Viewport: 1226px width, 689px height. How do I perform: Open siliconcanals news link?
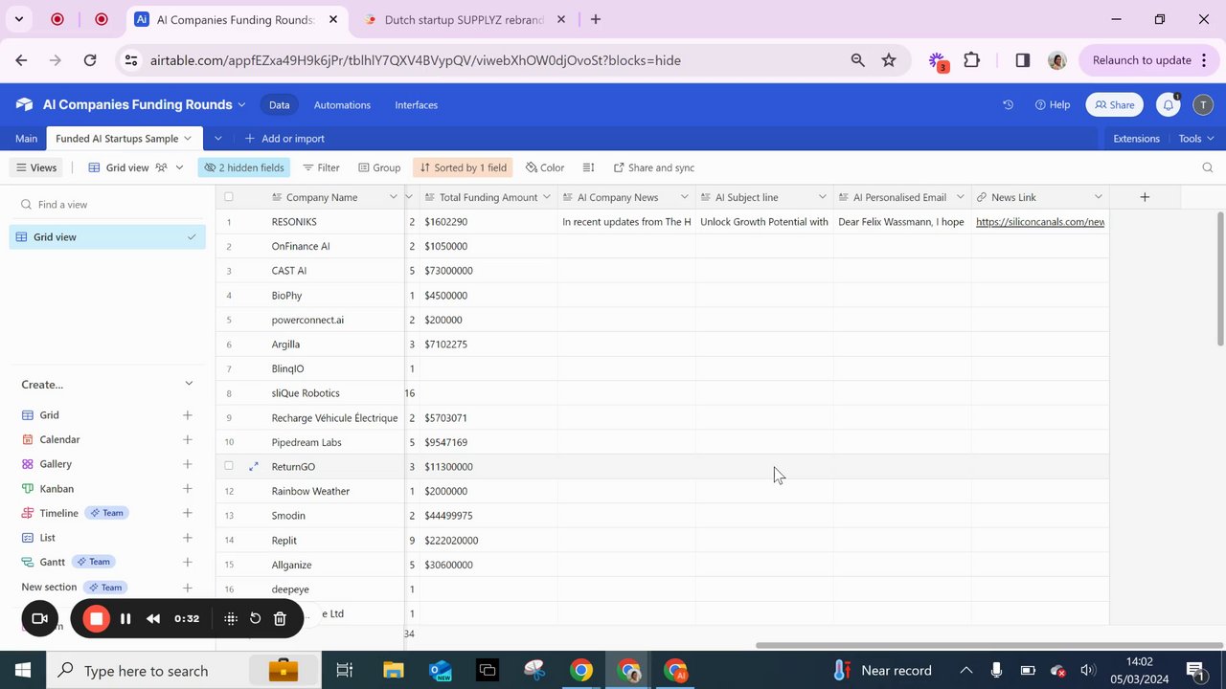point(1040,222)
